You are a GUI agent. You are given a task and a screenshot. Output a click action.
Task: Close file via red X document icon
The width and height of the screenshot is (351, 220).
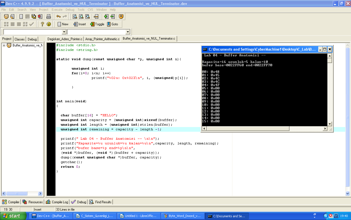(x=40, y=16)
